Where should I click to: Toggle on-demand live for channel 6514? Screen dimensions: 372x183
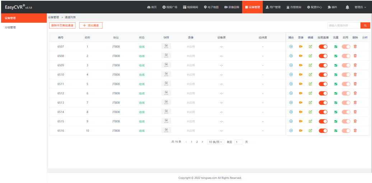323,112
